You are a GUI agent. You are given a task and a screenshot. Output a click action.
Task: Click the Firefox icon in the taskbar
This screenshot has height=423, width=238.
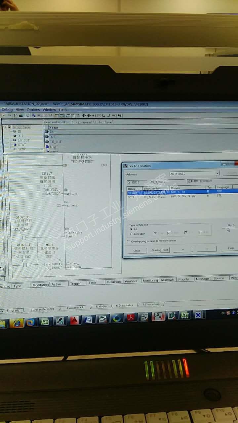click(x=30, y=322)
